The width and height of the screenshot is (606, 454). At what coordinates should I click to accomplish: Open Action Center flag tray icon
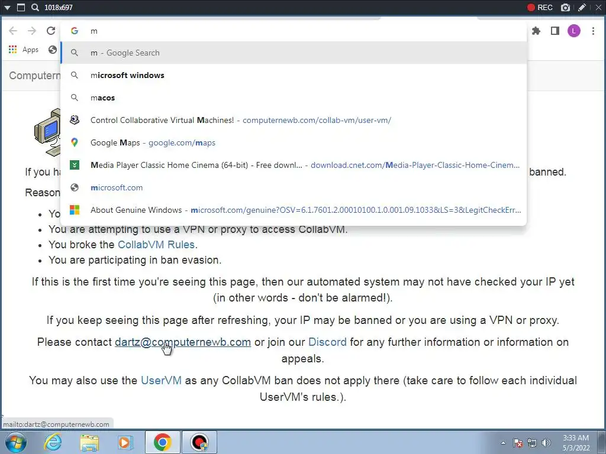(518, 443)
